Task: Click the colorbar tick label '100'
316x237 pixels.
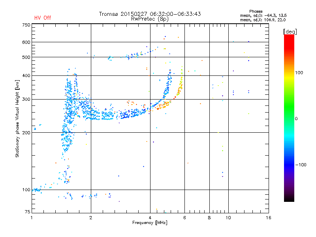Action: [x=299, y=73]
